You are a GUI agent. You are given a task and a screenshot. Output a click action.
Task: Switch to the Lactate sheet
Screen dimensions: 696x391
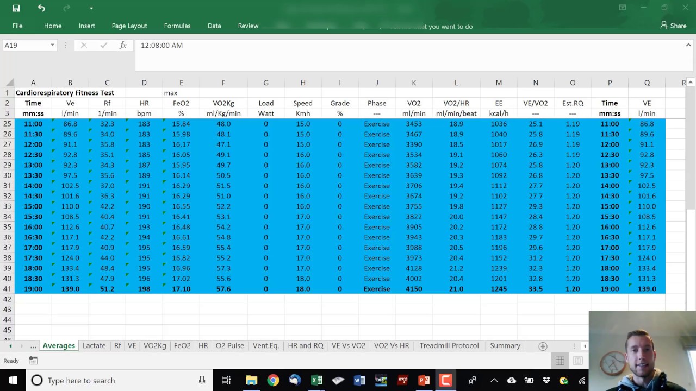[94, 345]
